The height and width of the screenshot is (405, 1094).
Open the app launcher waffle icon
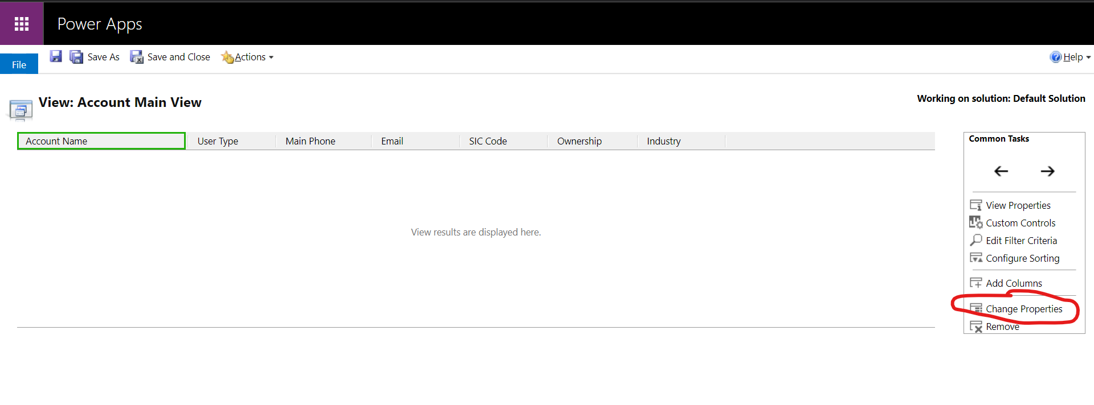point(22,24)
